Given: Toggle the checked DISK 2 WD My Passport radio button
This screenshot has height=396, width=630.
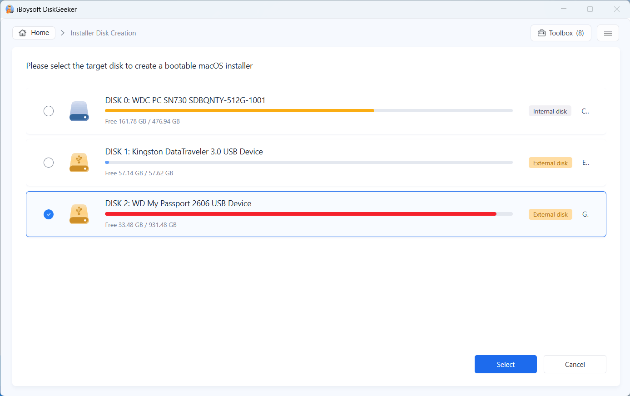Looking at the screenshot, I should point(49,214).
